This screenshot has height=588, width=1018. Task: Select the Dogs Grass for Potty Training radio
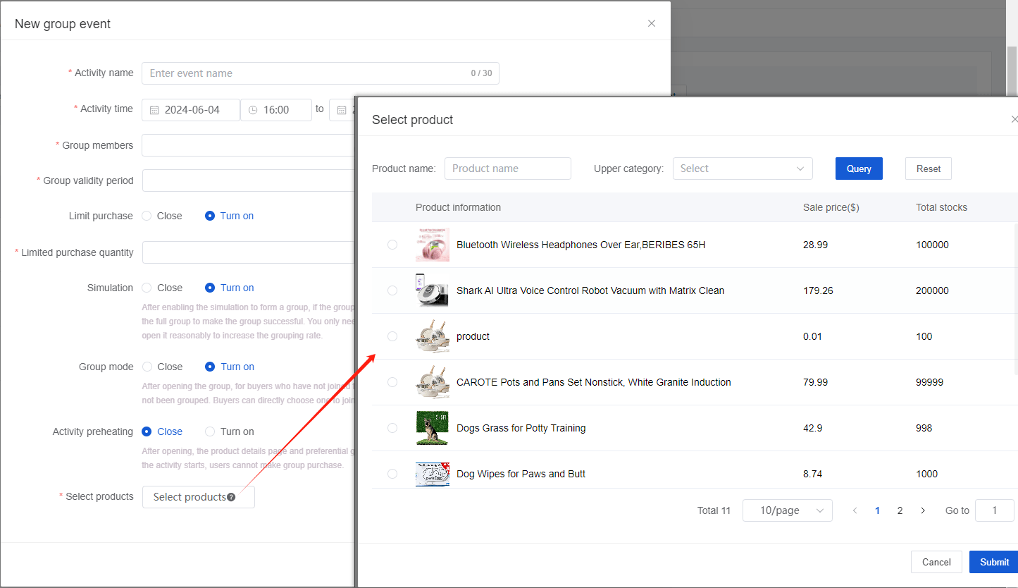[x=392, y=428]
